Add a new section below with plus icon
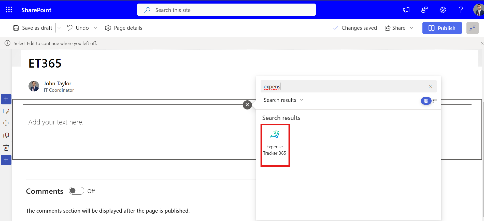The image size is (484, 221). pyautogui.click(x=6, y=160)
